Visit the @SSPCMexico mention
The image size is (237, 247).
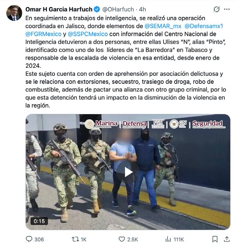click(x=88, y=34)
